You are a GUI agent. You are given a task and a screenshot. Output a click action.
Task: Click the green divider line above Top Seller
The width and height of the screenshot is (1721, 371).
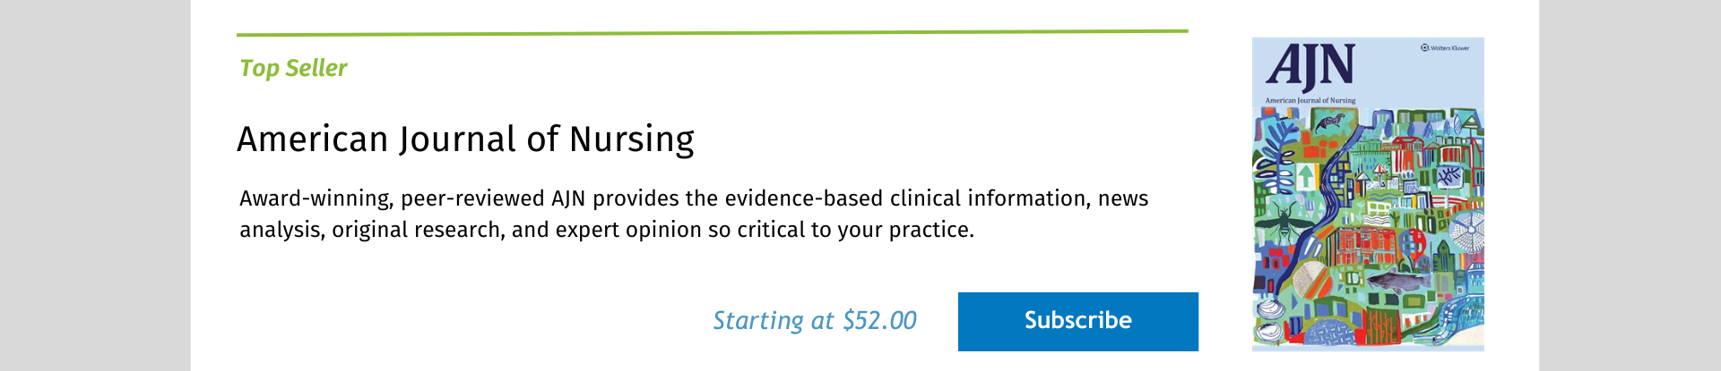point(713,33)
